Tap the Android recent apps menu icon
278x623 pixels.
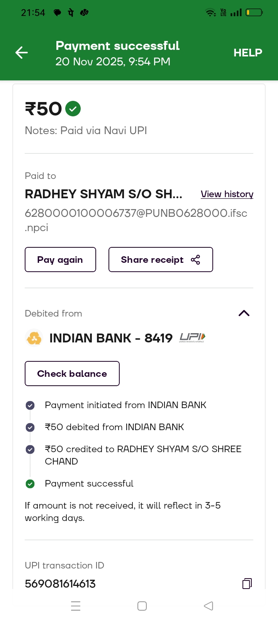click(x=76, y=606)
